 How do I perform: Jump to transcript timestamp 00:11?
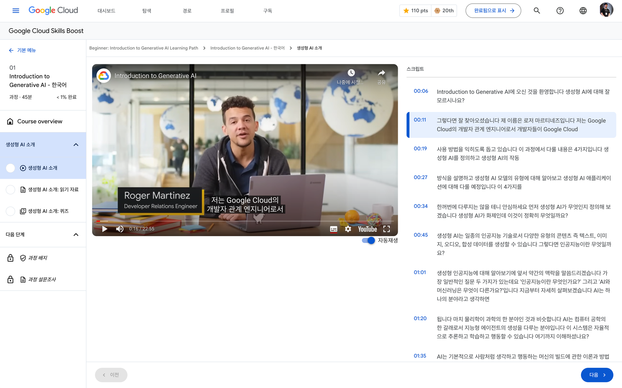click(x=420, y=120)
